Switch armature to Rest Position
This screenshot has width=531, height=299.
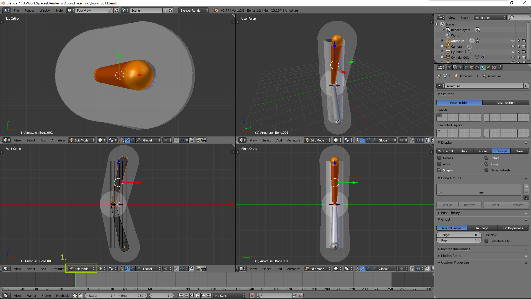506,103
